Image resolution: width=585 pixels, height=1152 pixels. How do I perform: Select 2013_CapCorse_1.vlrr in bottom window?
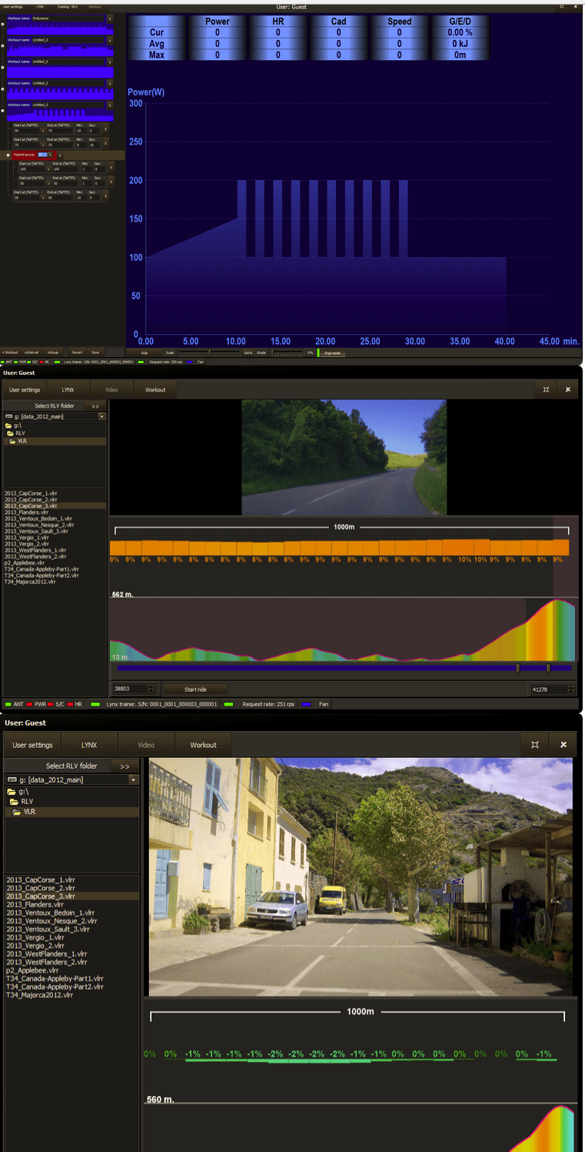40,879
